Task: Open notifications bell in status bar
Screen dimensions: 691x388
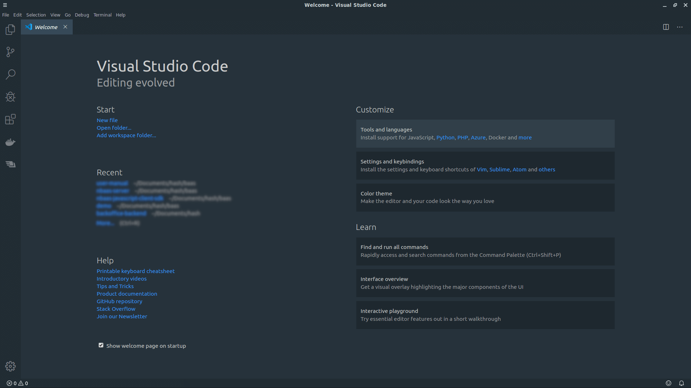Action: pyautogui.click(x=681, y=383)
